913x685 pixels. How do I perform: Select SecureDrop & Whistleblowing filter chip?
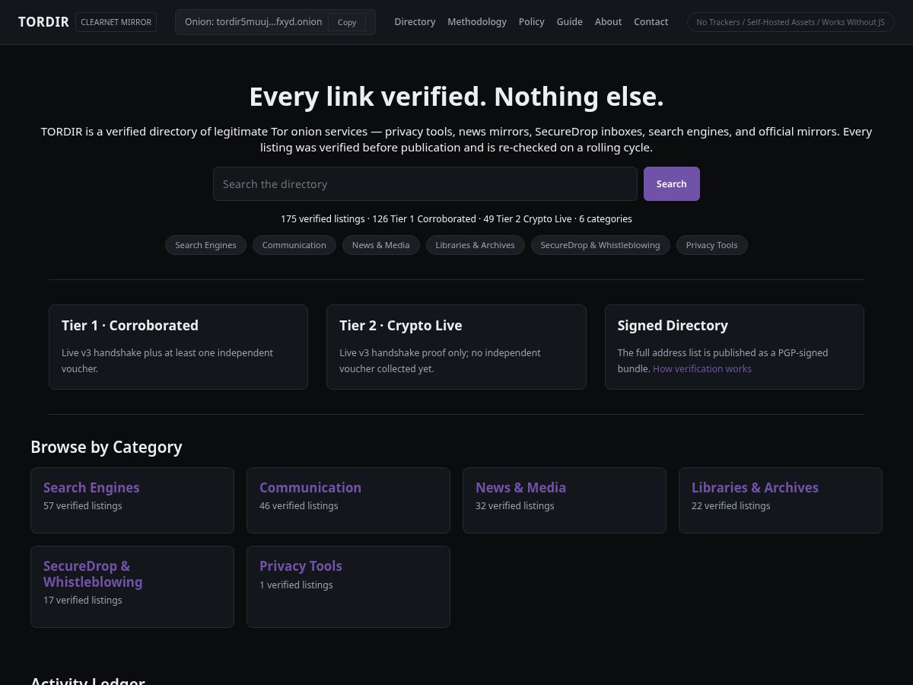tap(600, 245)
